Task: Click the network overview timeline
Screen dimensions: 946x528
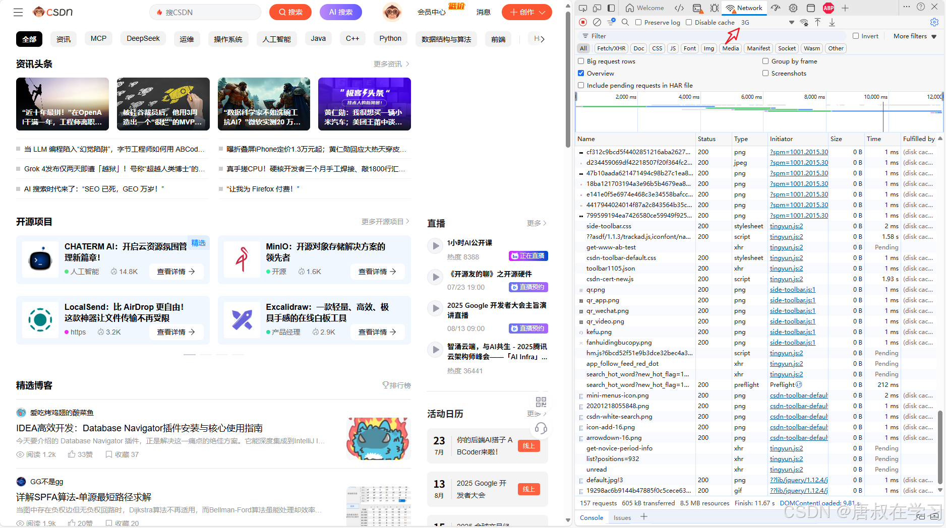Action: pos(759,112)
